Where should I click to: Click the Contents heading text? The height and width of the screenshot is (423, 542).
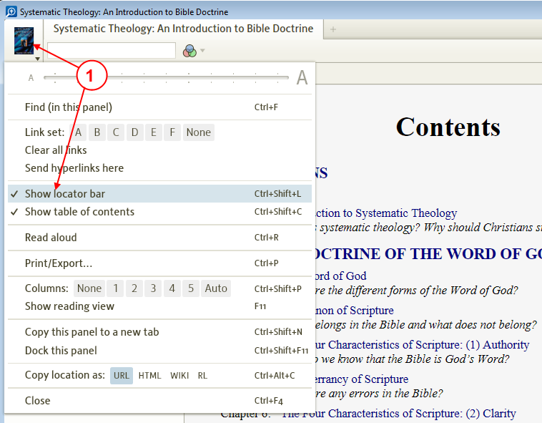click(448, 127)
